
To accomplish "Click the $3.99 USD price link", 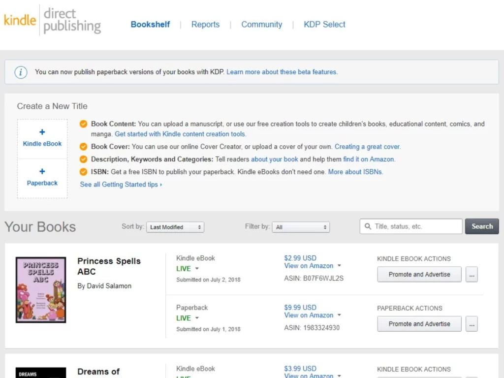I will click(x=300, y=369).
